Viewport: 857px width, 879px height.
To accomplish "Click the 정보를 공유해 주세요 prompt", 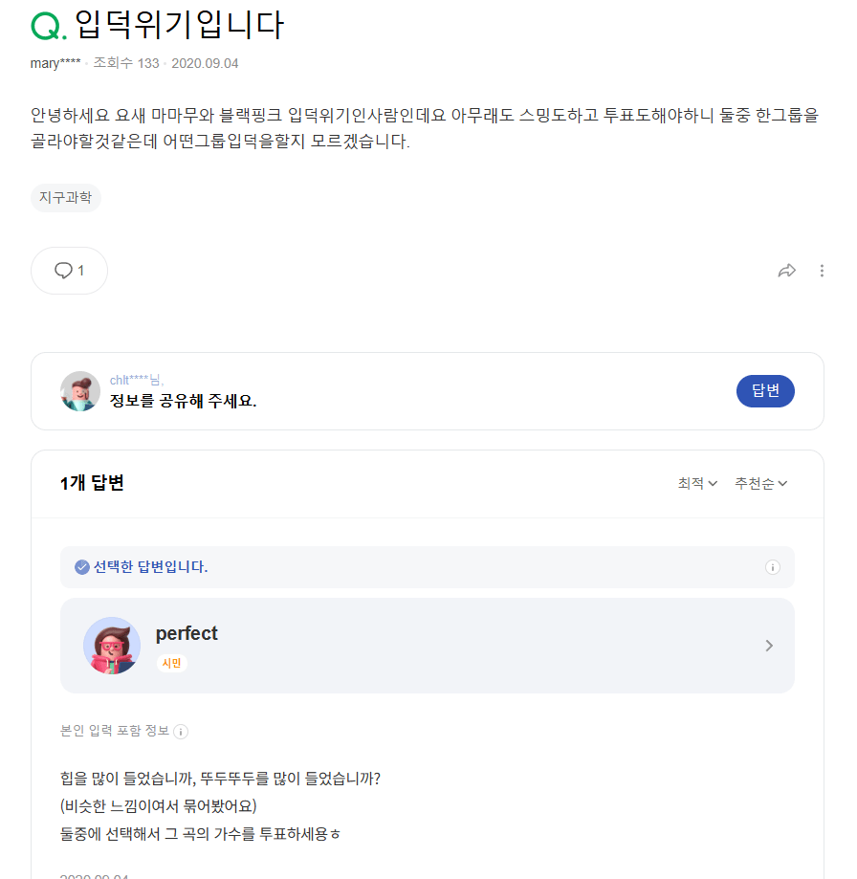I will click(x=183, y=400).
